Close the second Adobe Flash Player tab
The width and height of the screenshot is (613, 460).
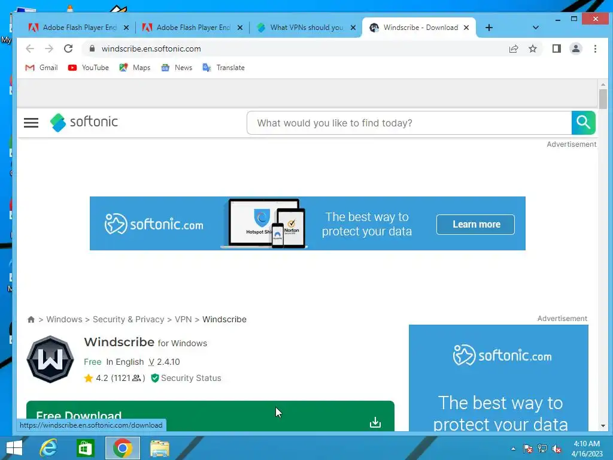pos(239,28)
